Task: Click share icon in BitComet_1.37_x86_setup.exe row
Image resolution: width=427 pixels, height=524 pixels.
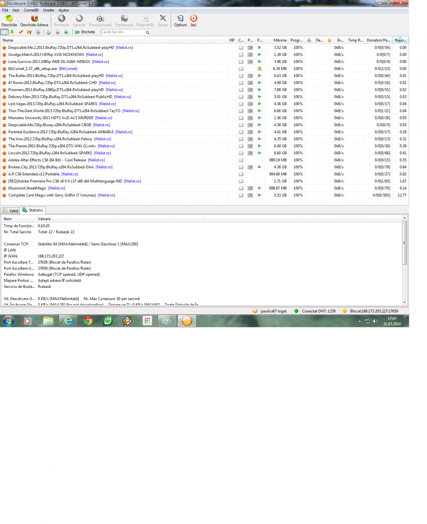Action: (x=259, y=69)
